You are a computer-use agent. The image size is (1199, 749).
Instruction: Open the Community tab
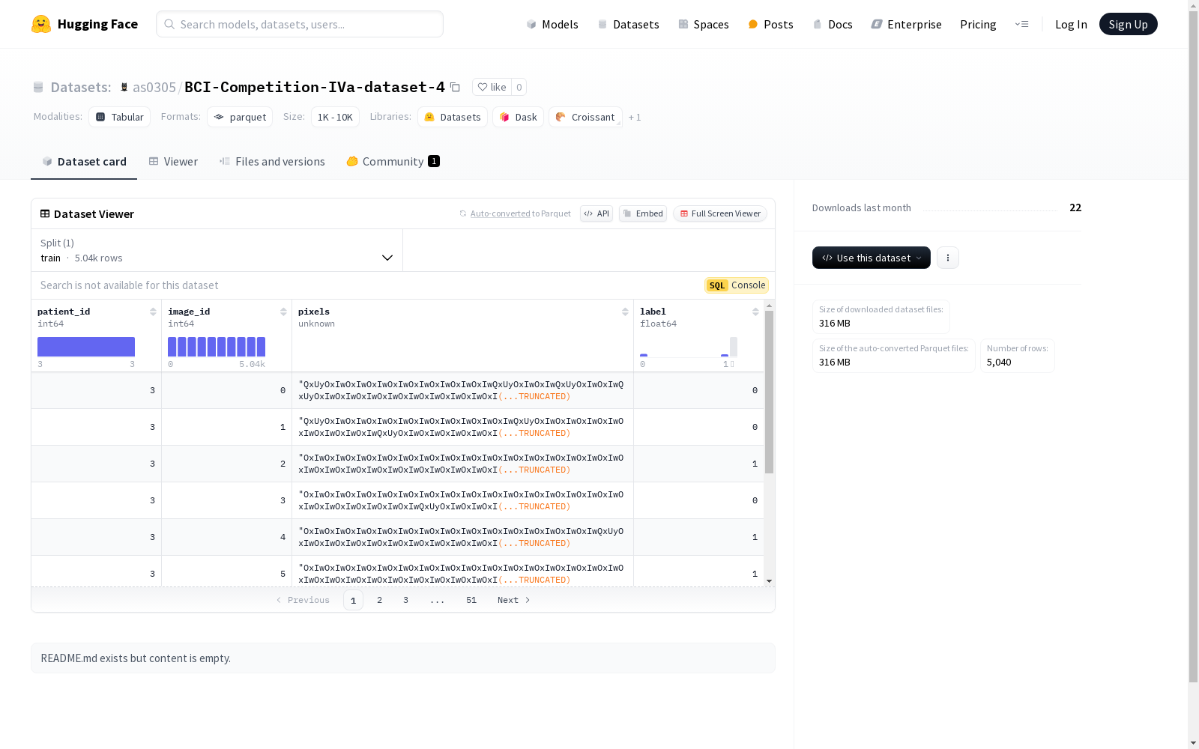click(393, 162)
